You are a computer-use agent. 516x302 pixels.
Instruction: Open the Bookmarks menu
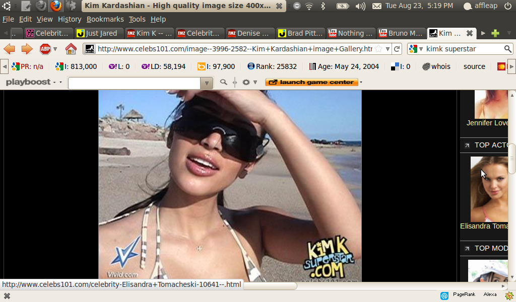[105, 20]
